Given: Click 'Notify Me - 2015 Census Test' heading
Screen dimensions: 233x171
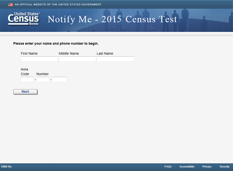Looking at the screenshot, I should click(112, 19).
